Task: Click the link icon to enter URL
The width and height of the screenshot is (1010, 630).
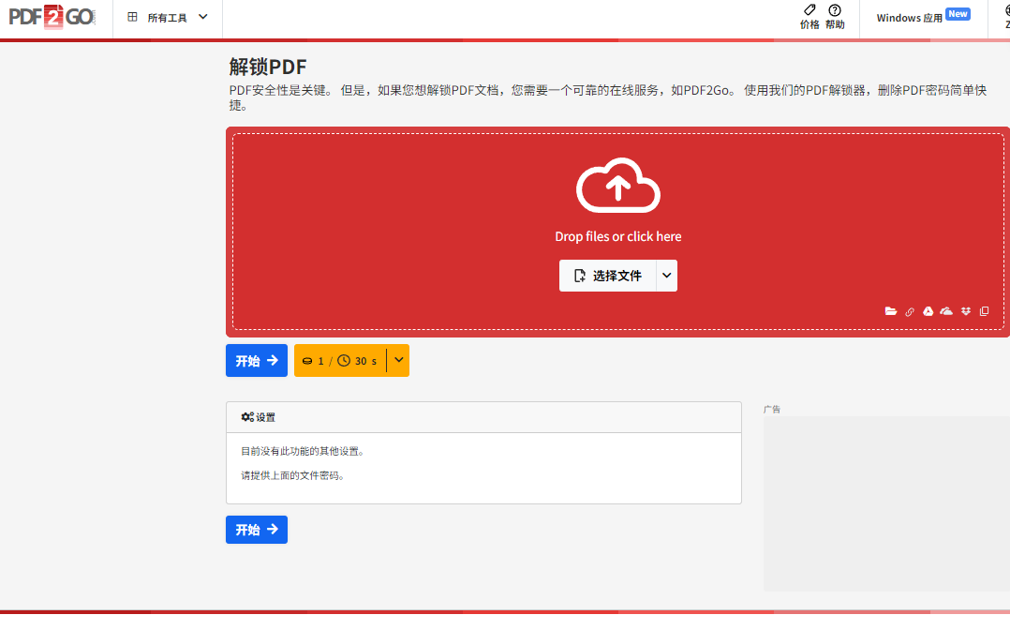Action: tap(910, 311)
